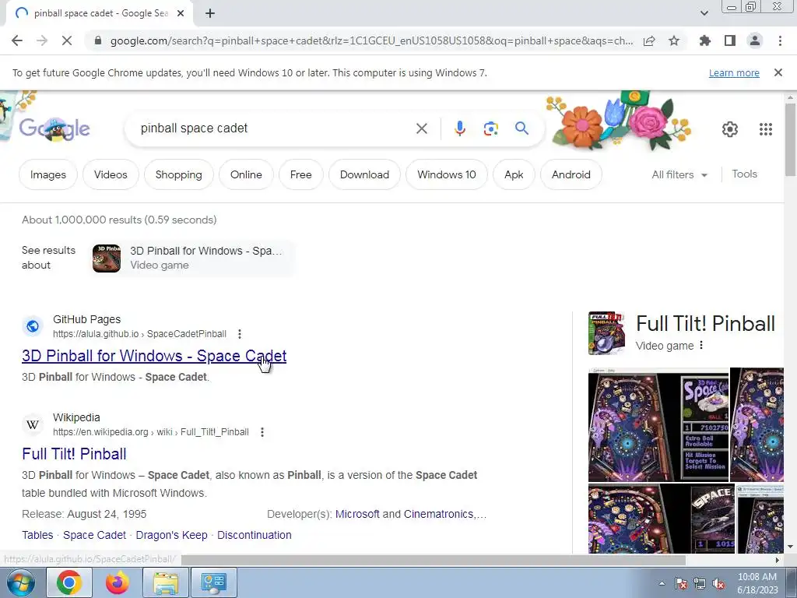
Task: Stop loading the page
Action: point(67,40)
